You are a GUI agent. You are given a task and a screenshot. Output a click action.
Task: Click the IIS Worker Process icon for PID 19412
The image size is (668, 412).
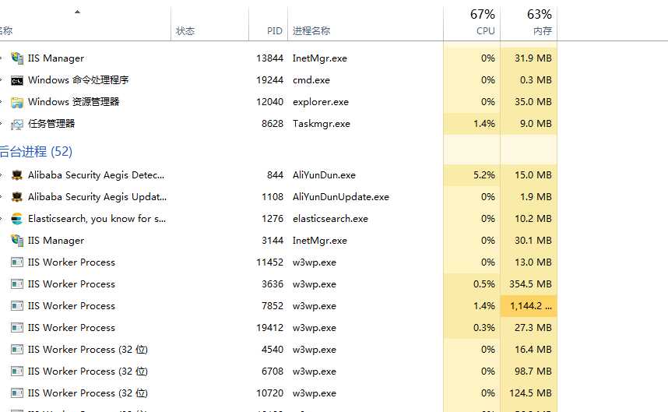pos(17,328)
